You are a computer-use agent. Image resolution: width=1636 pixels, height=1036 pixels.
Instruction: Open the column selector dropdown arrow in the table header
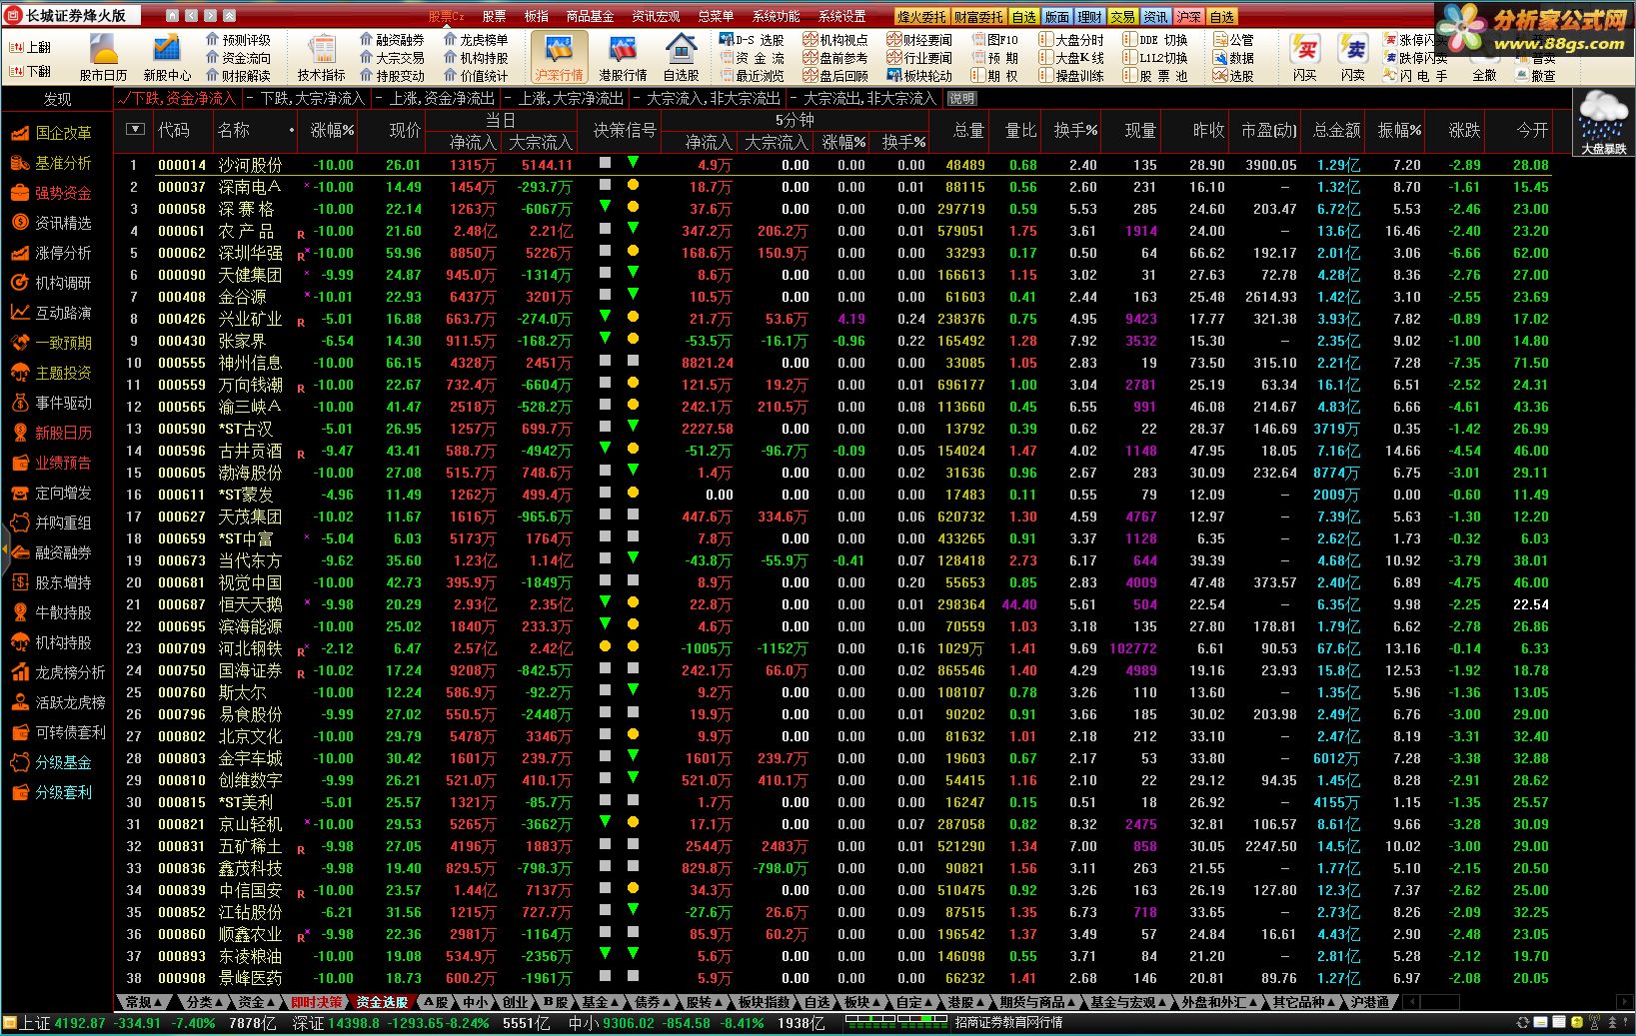(135, 130)
